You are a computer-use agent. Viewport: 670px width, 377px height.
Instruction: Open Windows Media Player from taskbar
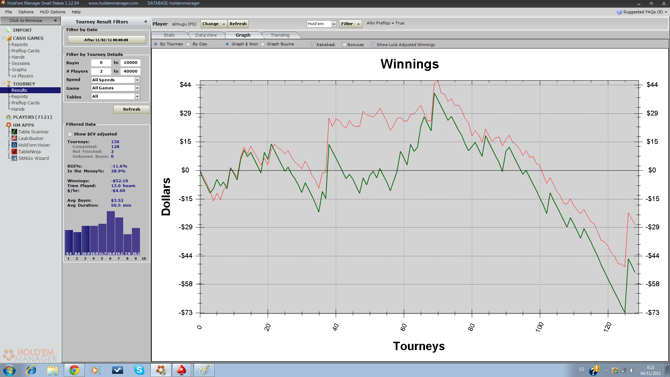coord(95,370)
